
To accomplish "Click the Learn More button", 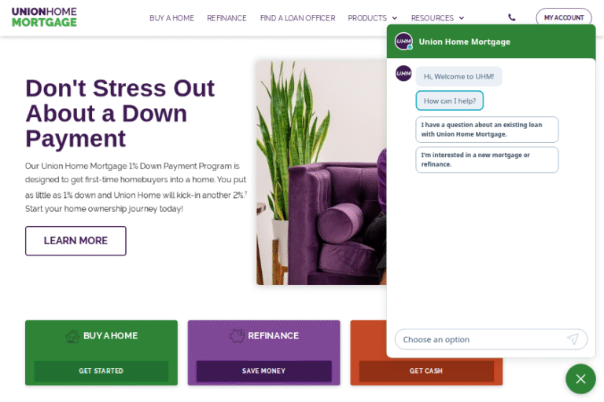I will point(75,241).
